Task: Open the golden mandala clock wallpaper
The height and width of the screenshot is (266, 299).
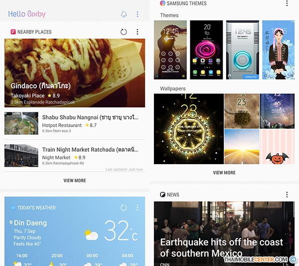Action: [x=189, y=129]
